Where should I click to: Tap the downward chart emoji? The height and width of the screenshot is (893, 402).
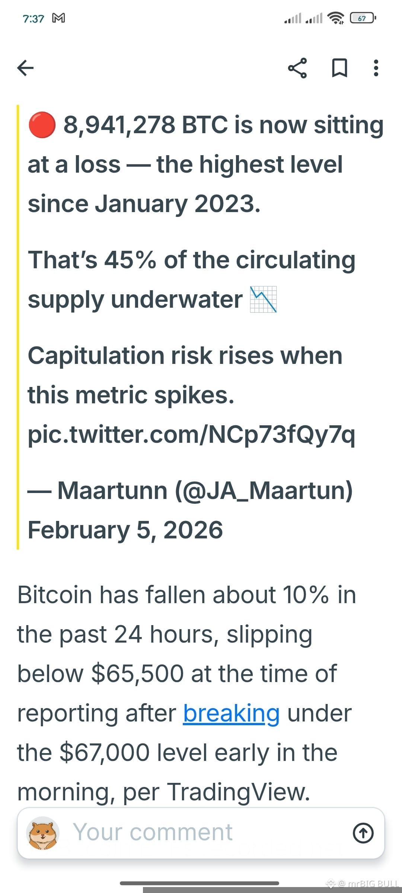(264, 299)
